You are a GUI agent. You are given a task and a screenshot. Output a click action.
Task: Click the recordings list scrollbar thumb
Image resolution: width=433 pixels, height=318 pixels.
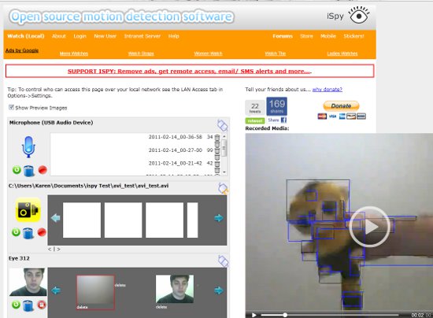pos(224,148)
